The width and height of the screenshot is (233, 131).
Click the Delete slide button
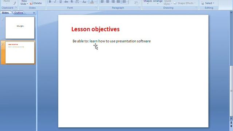[36, 3]
